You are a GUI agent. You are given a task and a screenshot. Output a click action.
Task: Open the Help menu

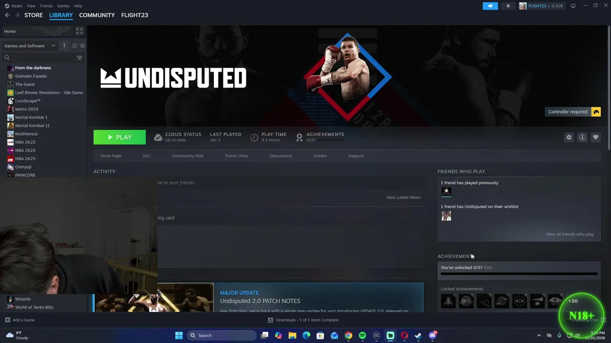(x=78, y=6)
